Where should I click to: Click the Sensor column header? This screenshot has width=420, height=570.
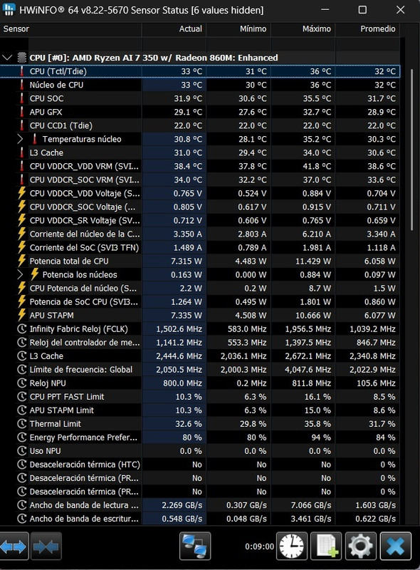click(x=71, y=29)
